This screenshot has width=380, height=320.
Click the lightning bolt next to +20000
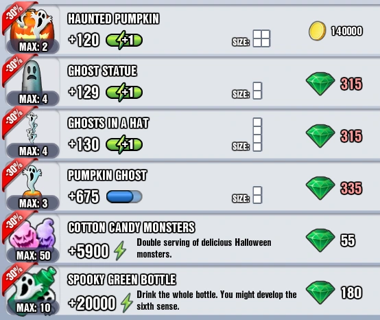[127, 303]
